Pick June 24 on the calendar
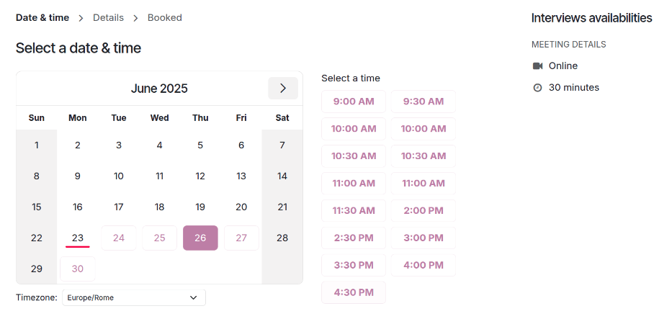 pos(119,238)
